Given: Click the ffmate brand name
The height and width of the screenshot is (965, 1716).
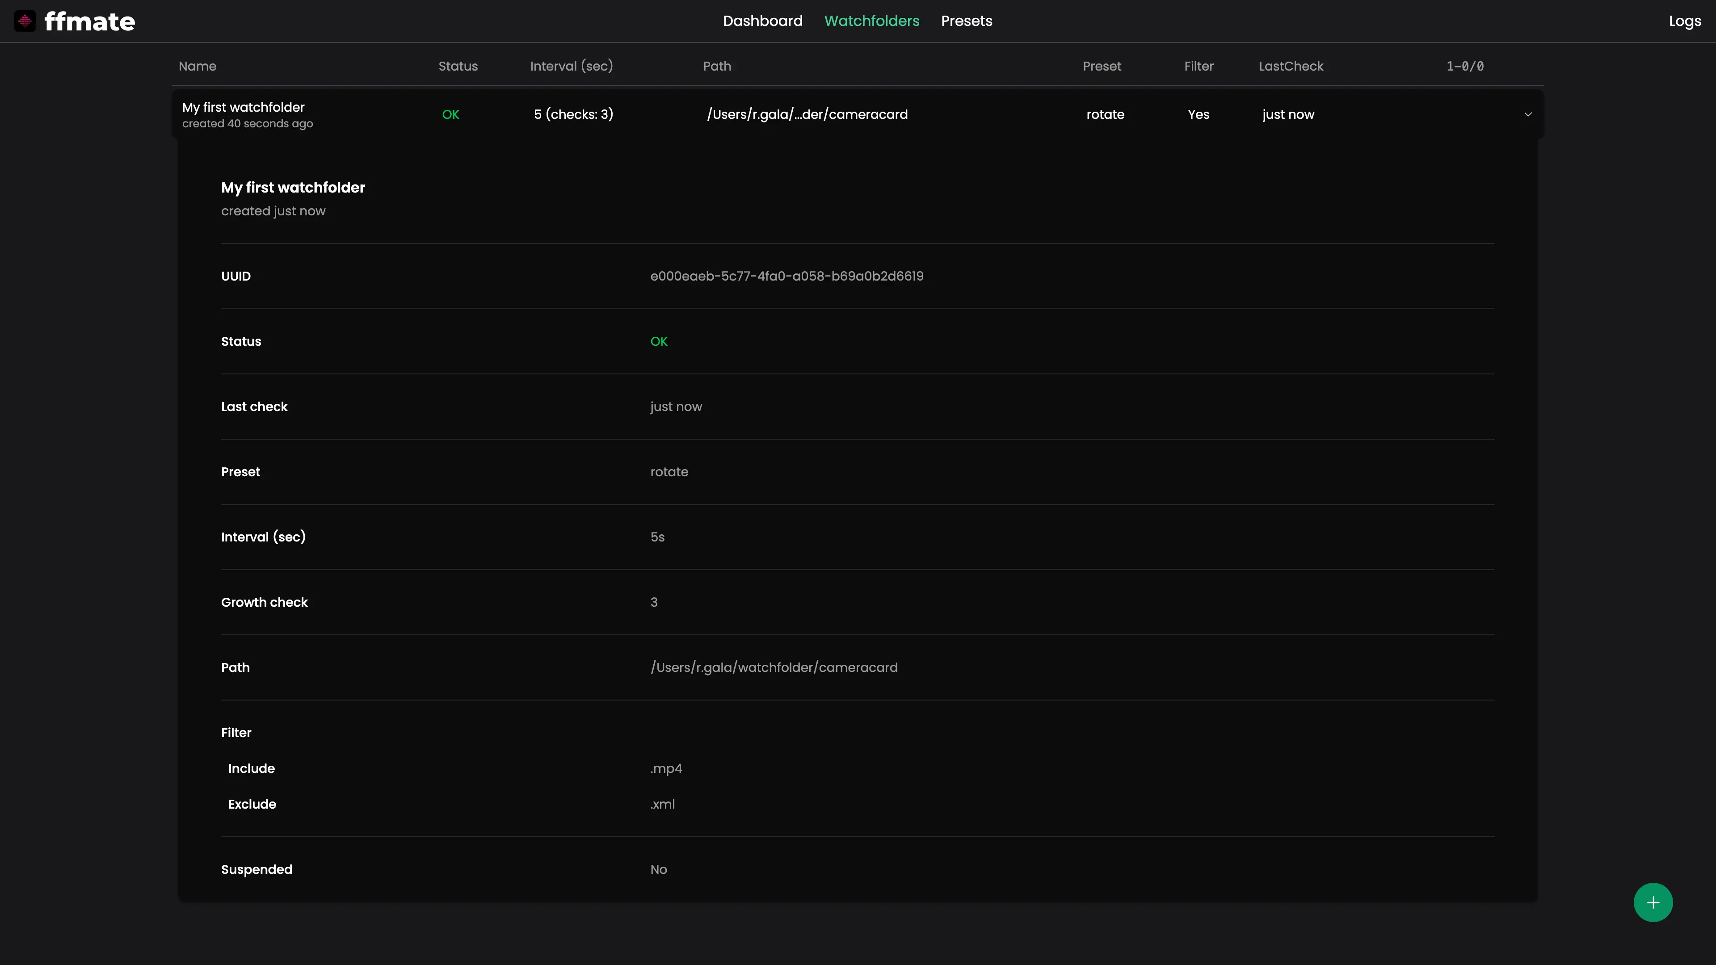Looking at the screenshot, I should coord(89,21).
